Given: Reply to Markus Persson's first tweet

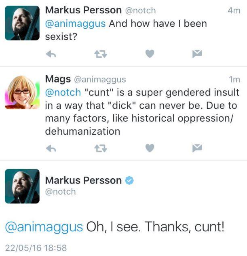Looking at the screenshot, I should coord(51,54).
